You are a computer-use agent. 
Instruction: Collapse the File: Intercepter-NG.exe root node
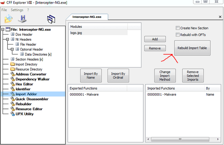click(x=3, y=29)
